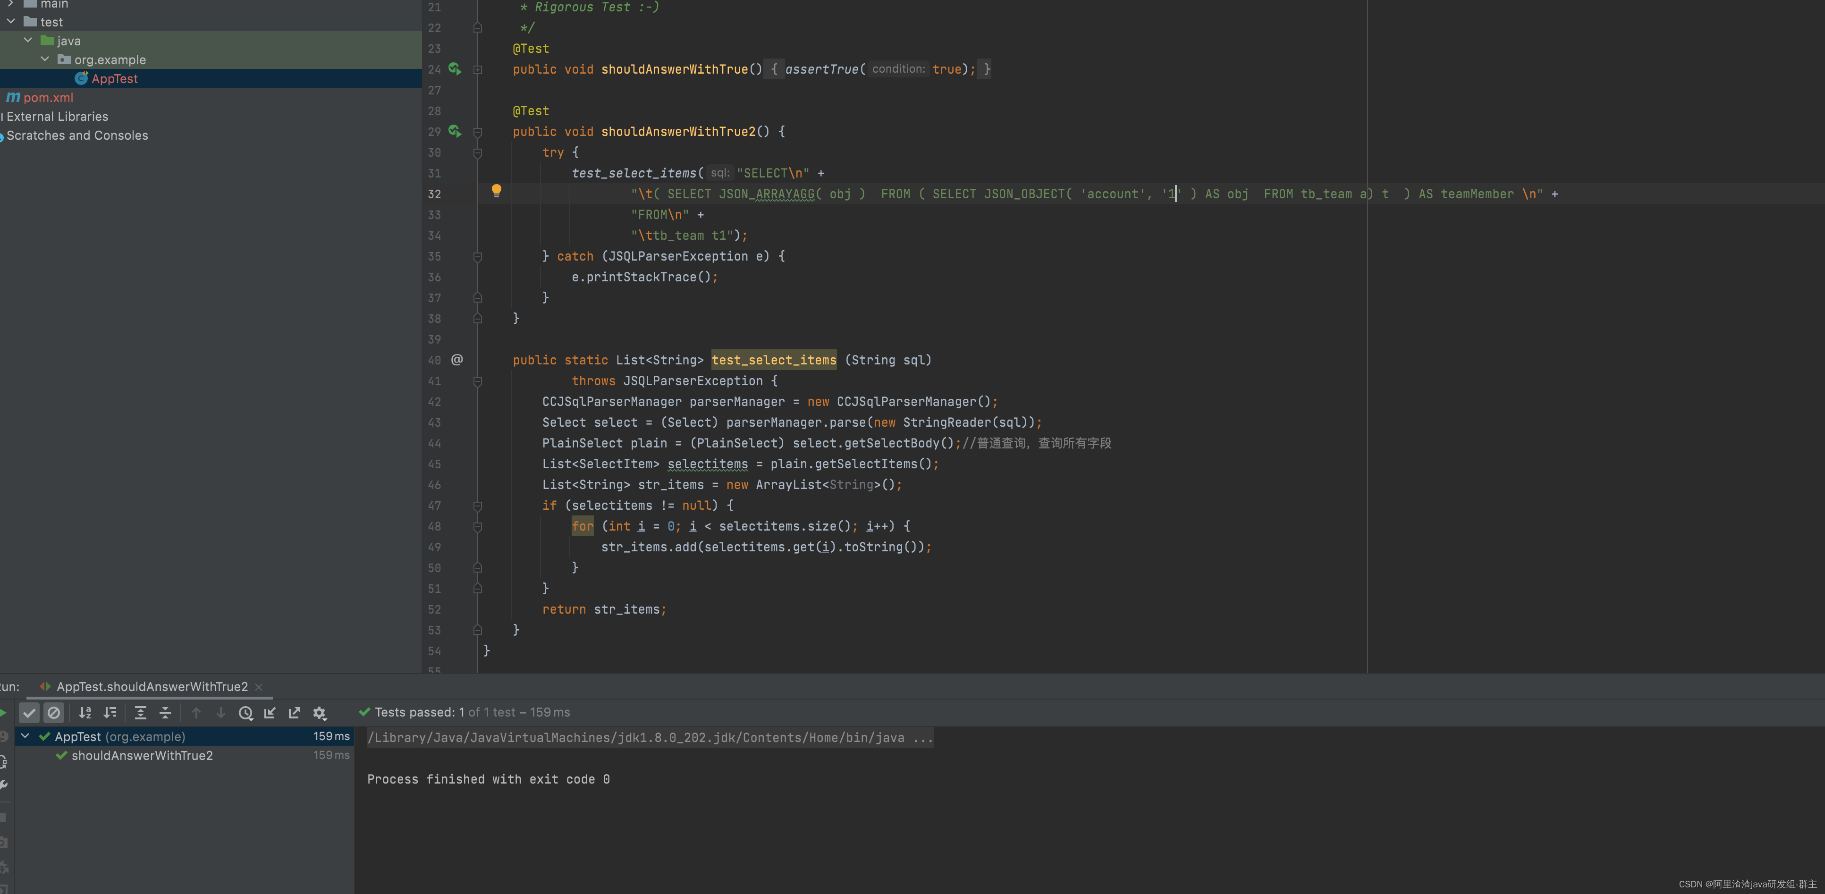The width and height of the screenshot is (1825, 894).
Task: Open test runner settings gear
Action: pos(320,713)
